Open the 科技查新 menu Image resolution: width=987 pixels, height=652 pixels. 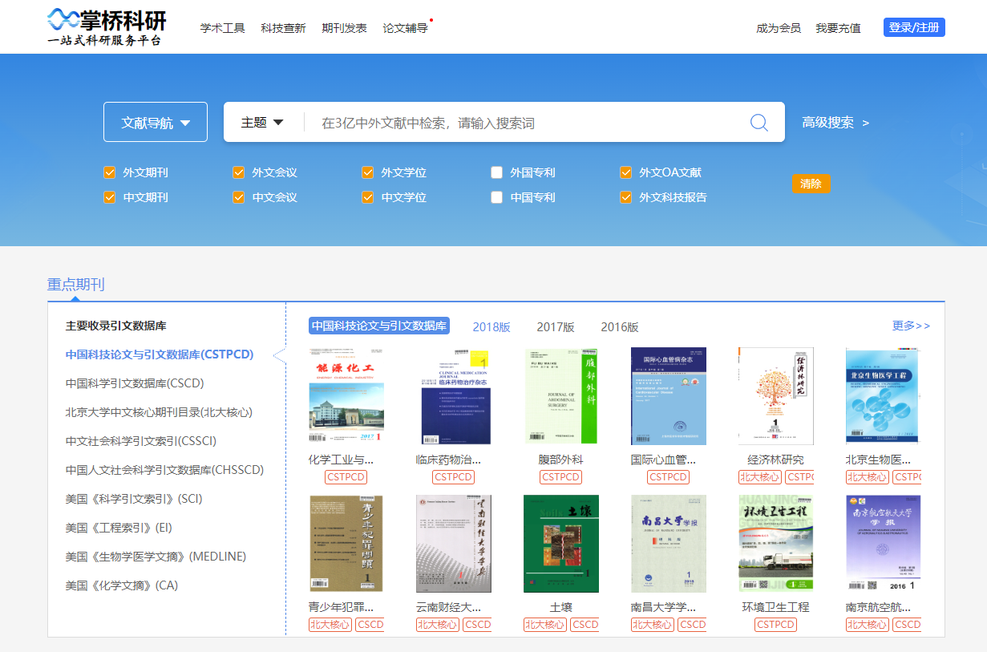tap(283, 28)
